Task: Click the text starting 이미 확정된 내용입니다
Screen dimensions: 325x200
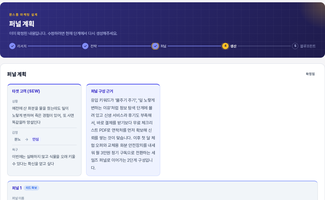Action: (x=63, y=33)
